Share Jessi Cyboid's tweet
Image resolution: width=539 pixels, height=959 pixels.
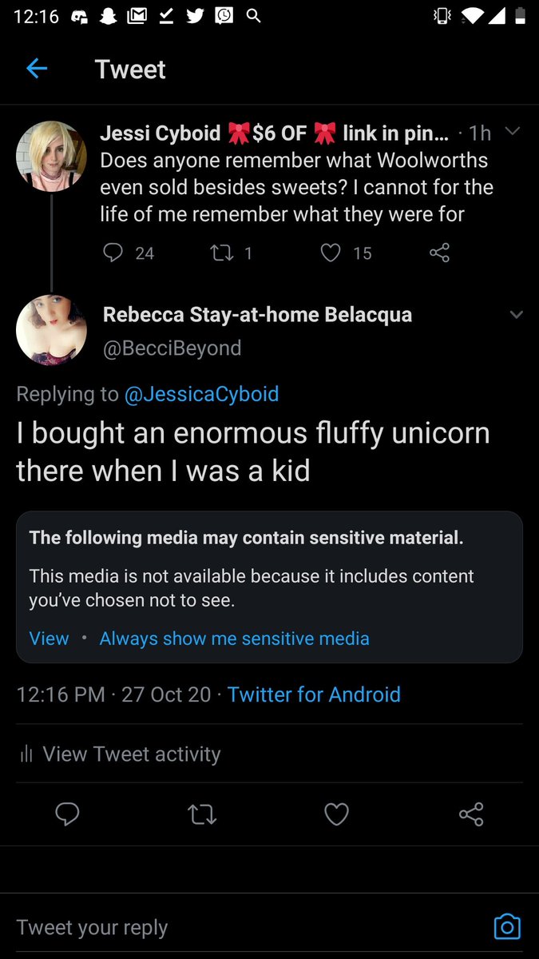[x=439, y=253]
